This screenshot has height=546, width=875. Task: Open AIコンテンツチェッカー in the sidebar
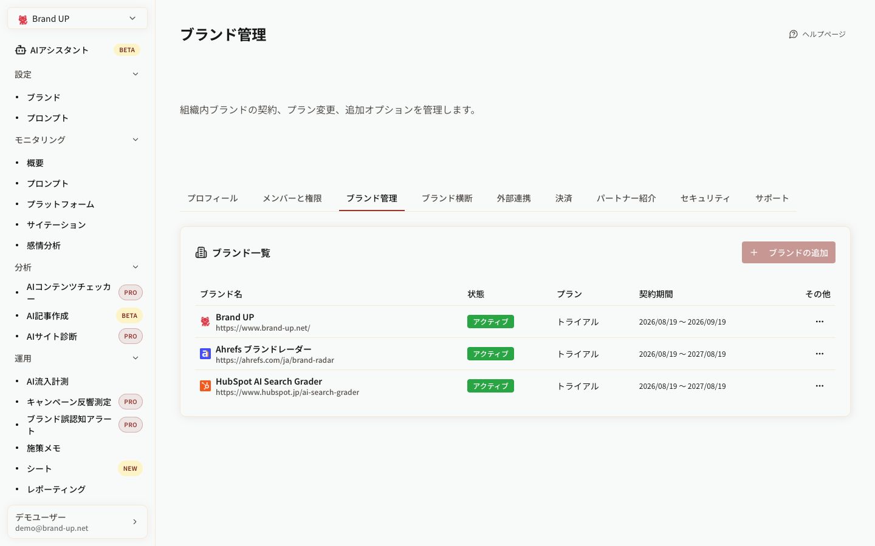click(x=69, y=292)
